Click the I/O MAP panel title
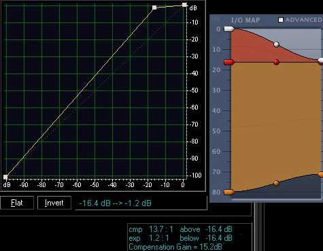323x251 pixels. coord(245,20)
